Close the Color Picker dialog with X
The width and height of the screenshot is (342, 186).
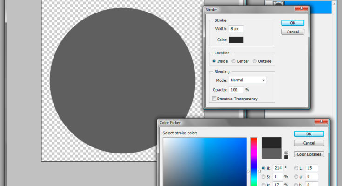321,121
